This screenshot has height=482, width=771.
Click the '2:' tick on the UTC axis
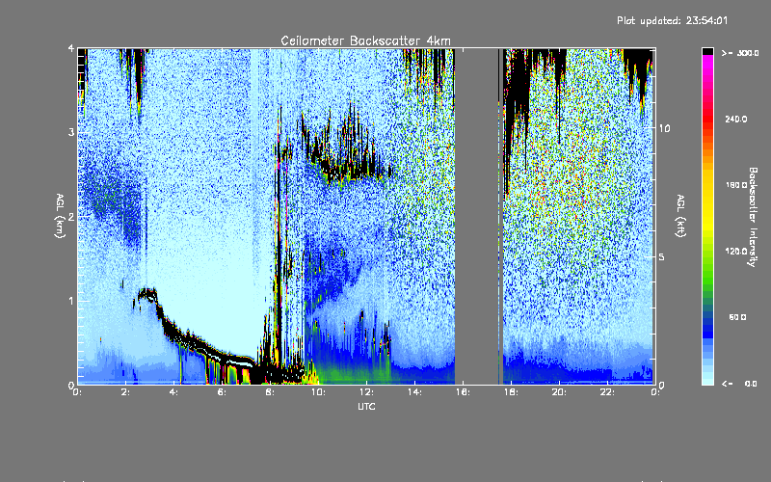coord(126,392)
